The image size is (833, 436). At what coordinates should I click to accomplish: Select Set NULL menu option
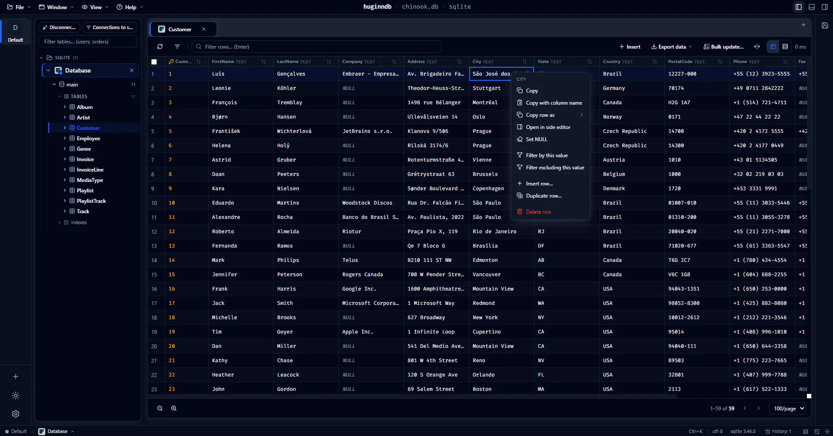pyautogui.click(x=551, y=139)
